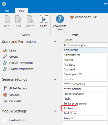The width and height of the screenshot is (108, 125).
Task: Open the Purchase section
Action: [12, 101]
